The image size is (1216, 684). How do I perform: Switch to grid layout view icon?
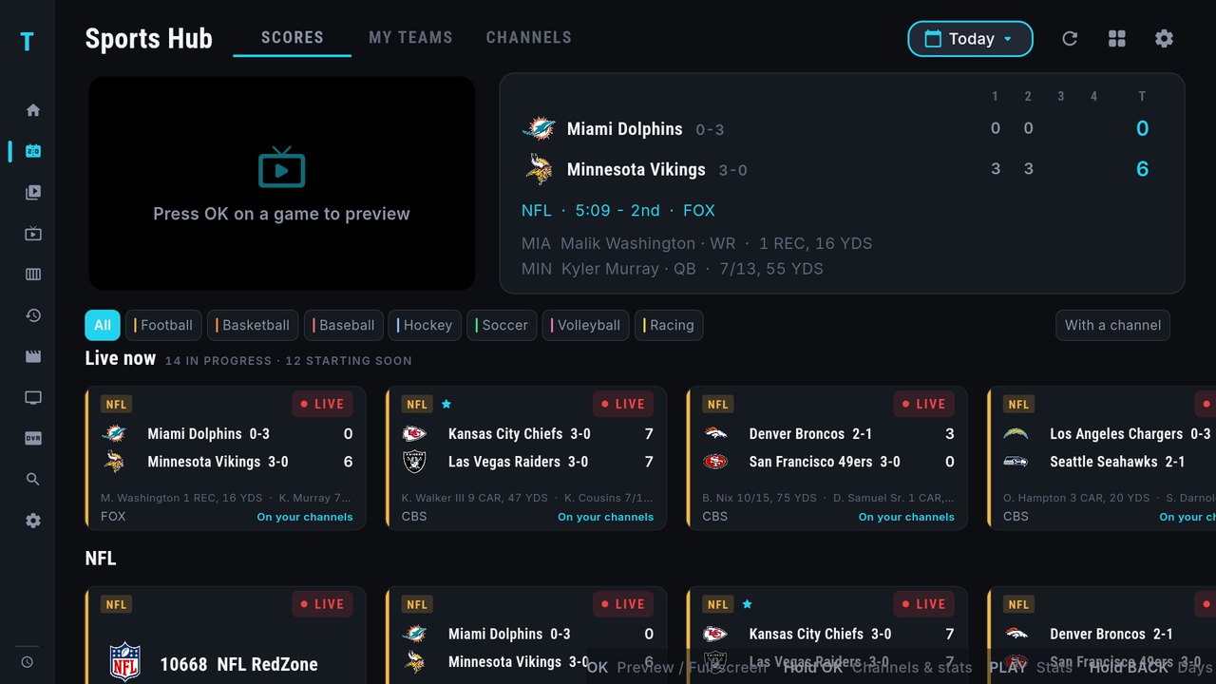(x=1117, y=39)
